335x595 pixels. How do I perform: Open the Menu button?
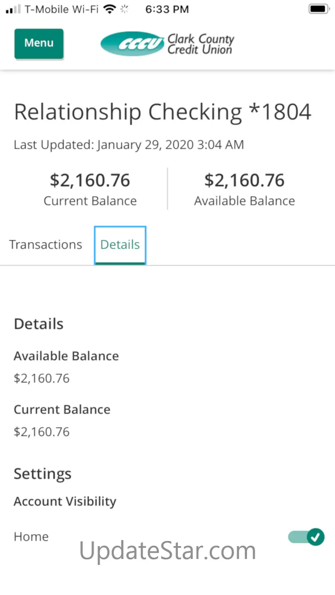[39, 43]
